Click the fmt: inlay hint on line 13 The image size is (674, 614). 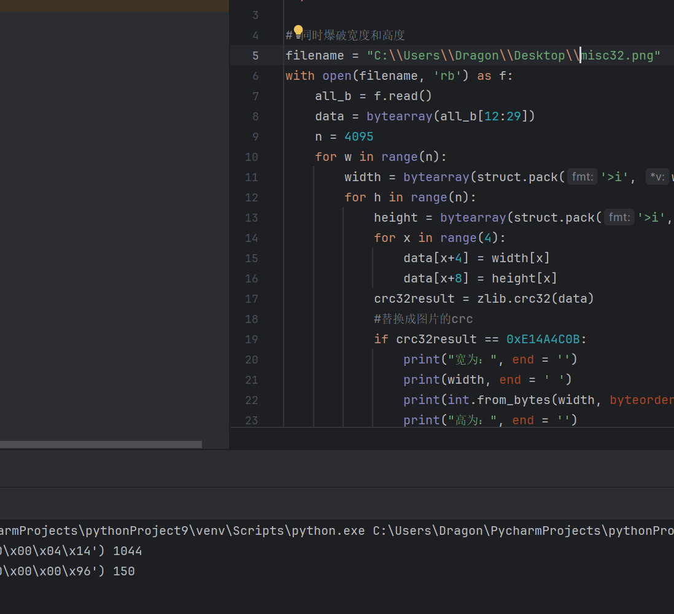point(618,217)
